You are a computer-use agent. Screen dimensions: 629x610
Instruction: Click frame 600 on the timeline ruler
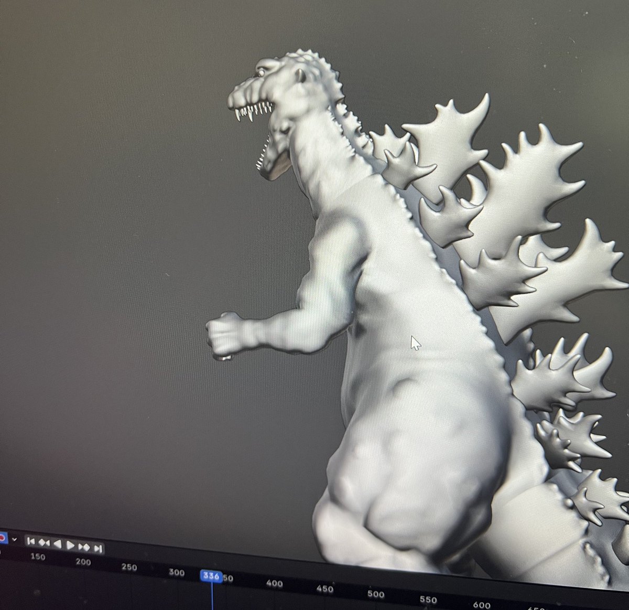coord(481,605)
